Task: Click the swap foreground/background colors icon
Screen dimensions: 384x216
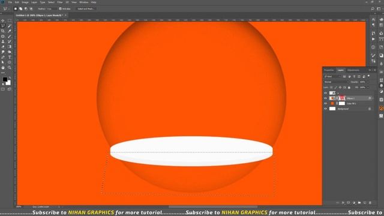Action: (10, 78)
